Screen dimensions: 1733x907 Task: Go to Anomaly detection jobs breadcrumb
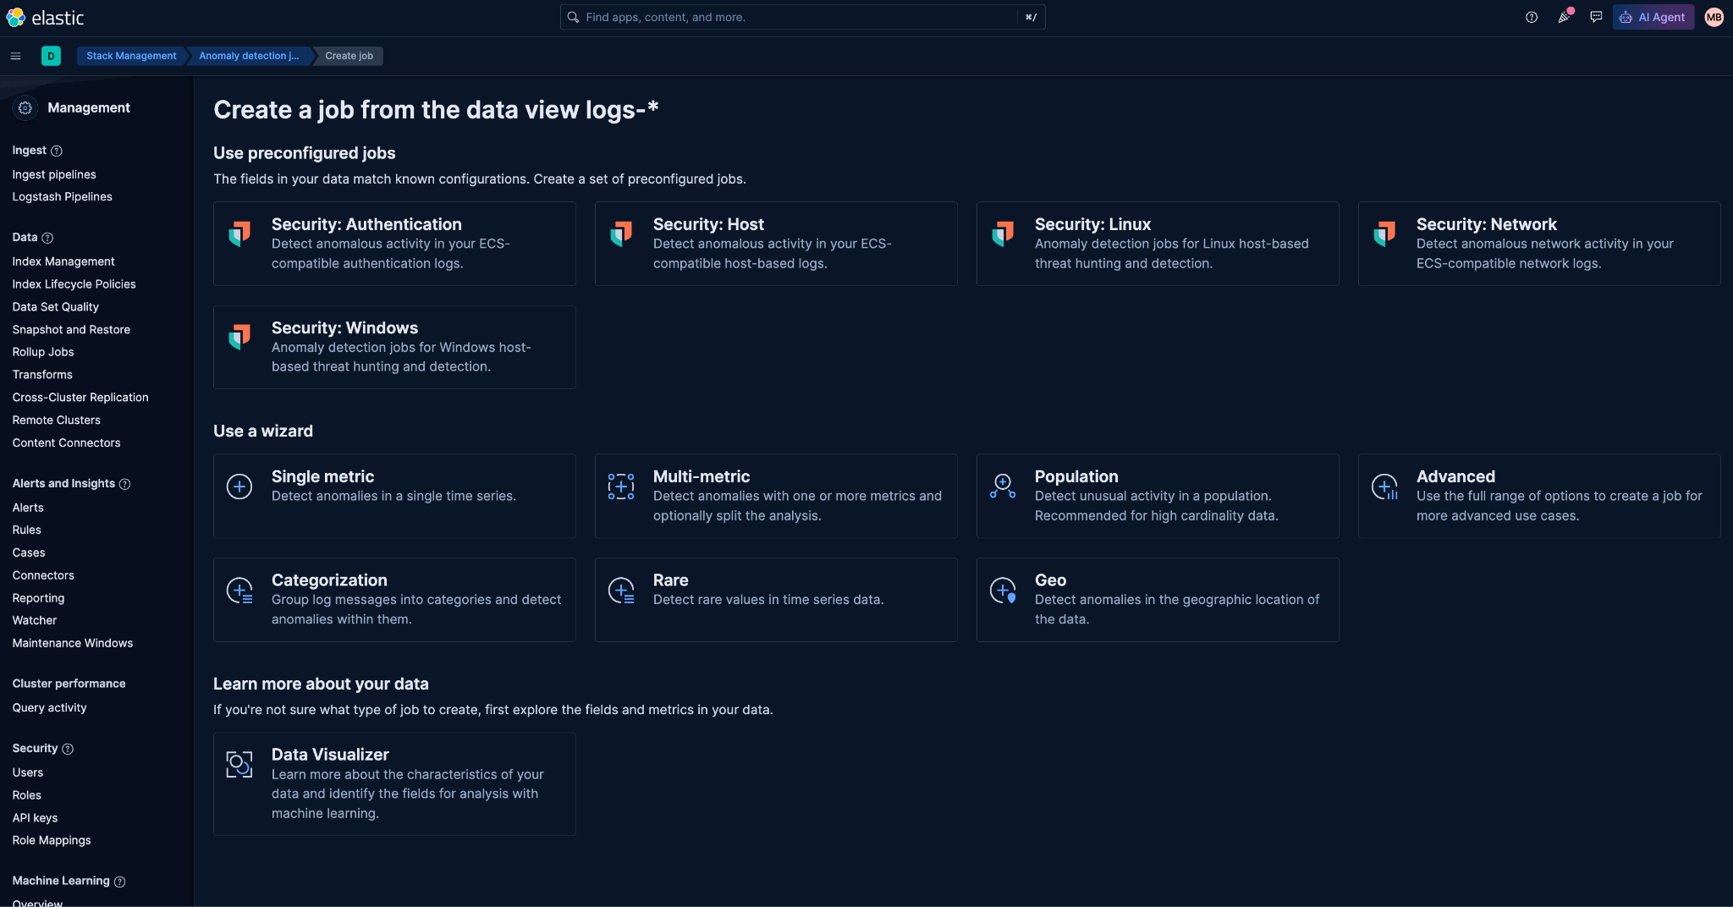click(249, 56)
